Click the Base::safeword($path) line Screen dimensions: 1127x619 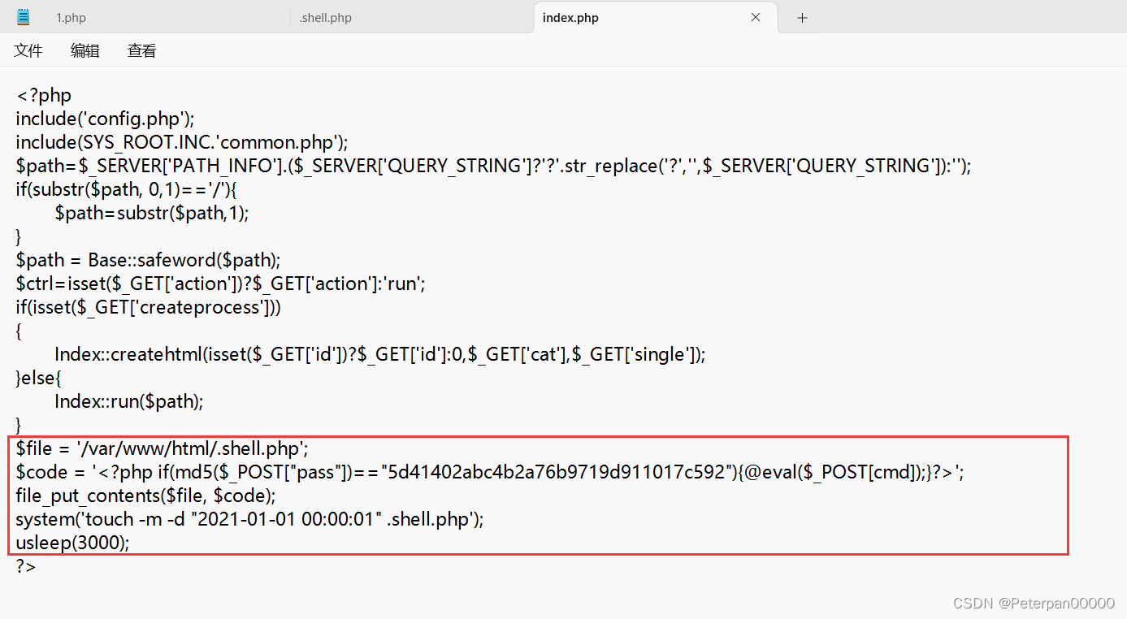(148, 260)
